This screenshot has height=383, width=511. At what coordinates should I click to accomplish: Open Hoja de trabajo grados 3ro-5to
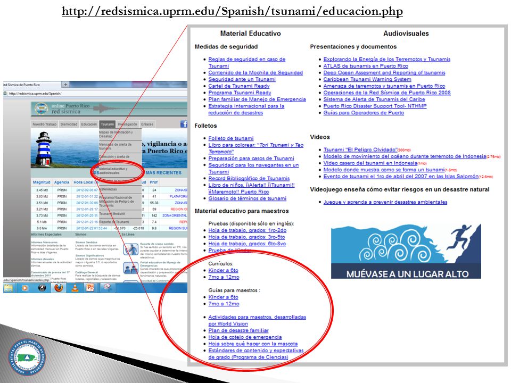(246, 237)
